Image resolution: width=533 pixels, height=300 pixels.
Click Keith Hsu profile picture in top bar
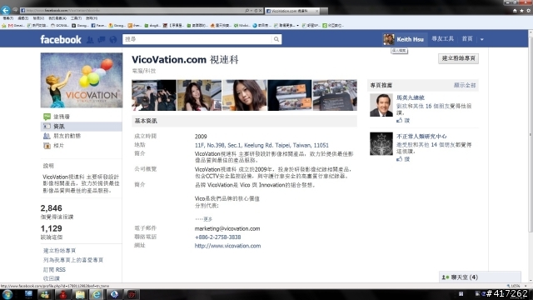coord(389,39)
